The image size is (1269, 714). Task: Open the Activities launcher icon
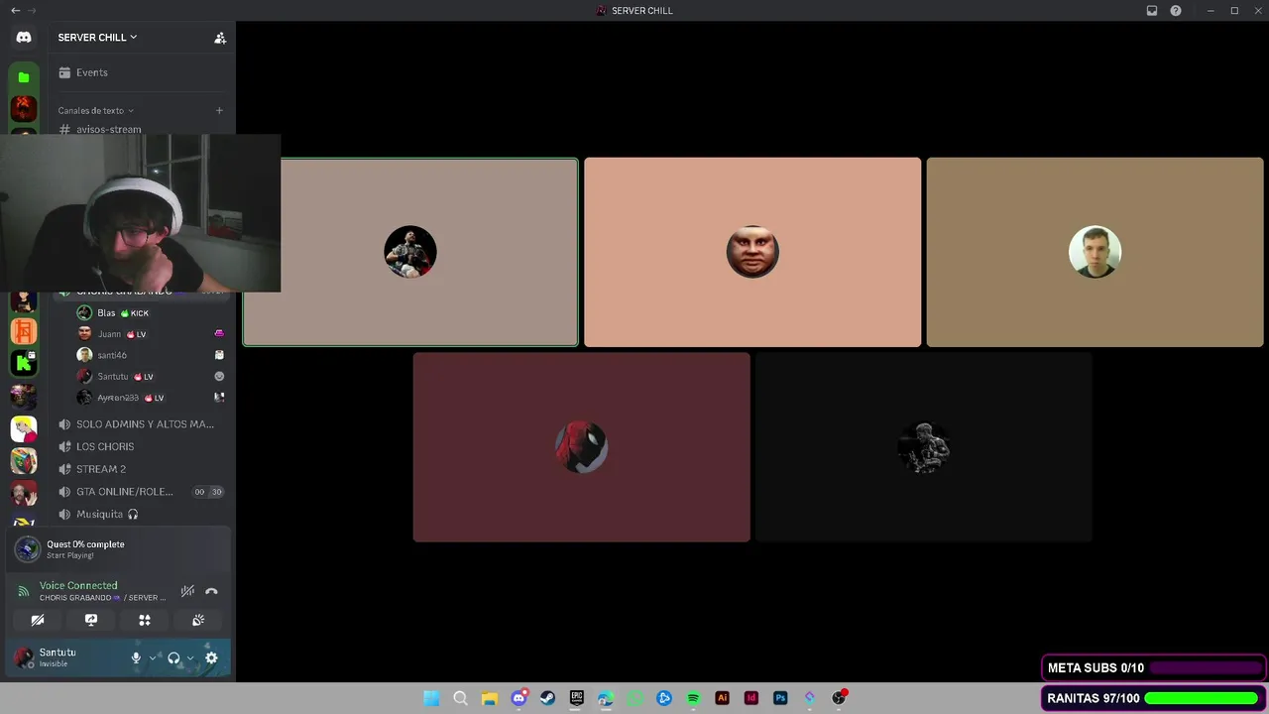pos(145,620)
